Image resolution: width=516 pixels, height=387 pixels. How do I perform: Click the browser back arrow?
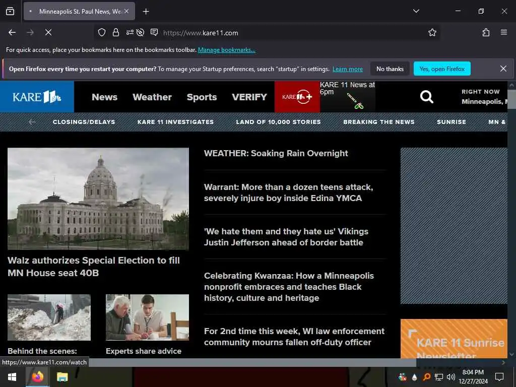click(x=12, y=32)
